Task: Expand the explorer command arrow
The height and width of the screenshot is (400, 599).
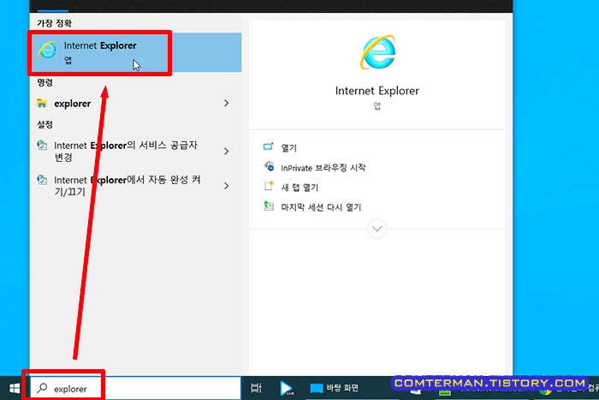Action: [x=227, y=104]
